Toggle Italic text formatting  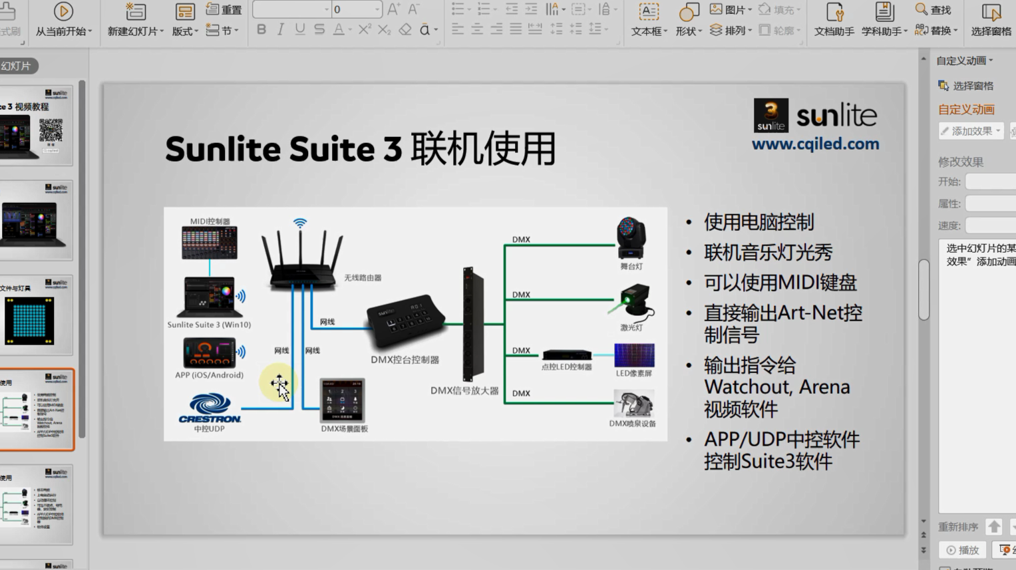click(281, 30)
